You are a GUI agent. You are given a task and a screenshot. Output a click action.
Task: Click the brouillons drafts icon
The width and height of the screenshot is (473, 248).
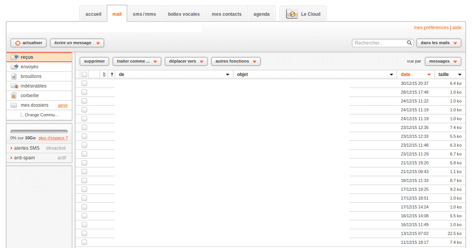click(x=14, y=76)
